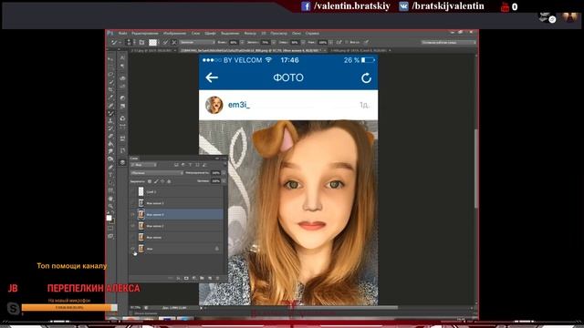Select the active Mixer Brush tool
This screenshot has height=328, width=584.
coord(110,113)
